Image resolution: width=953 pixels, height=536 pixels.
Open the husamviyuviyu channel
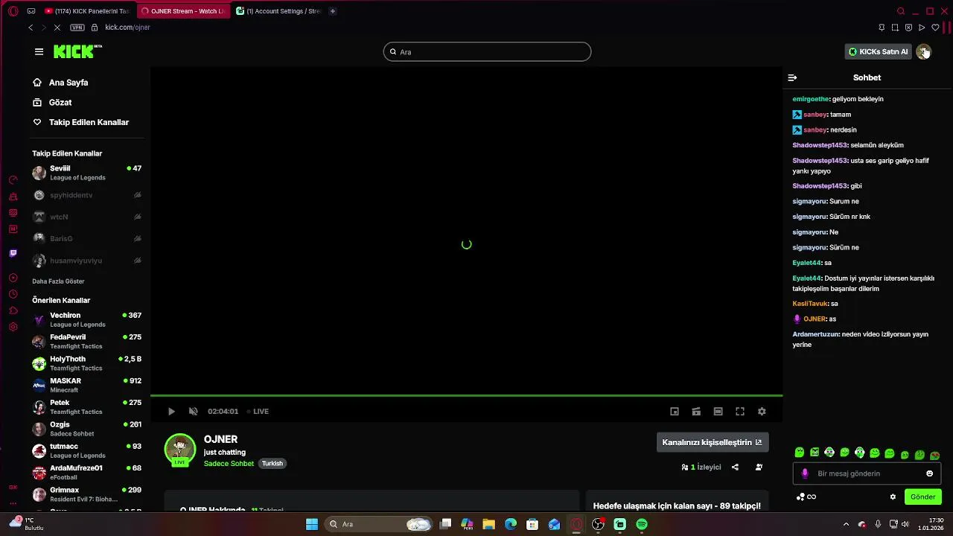tap(87, 261)
